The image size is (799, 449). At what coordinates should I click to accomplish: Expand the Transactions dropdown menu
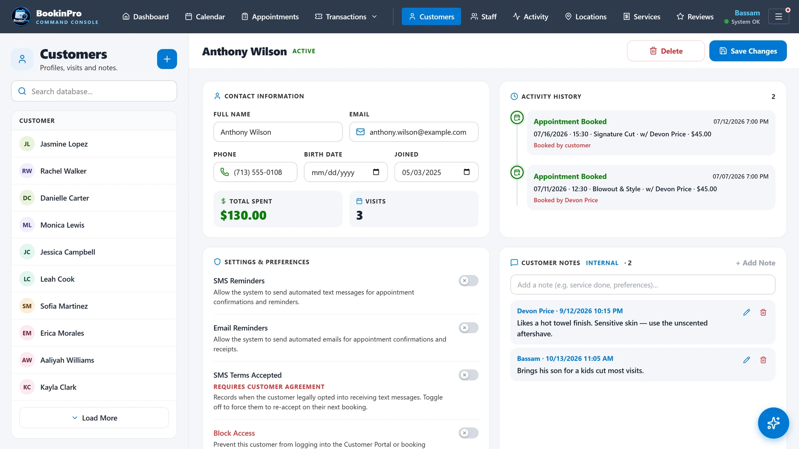pyautogui.click(x=346, y=17)
